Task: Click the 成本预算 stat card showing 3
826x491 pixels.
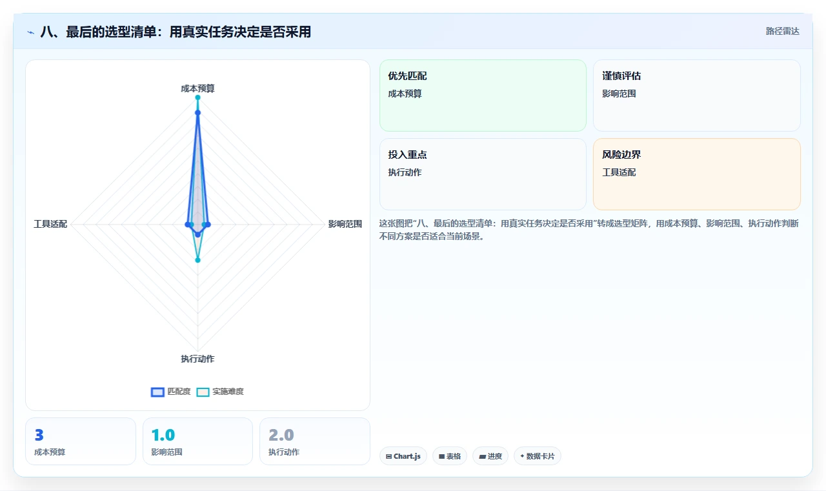Action: pos(81,441)
